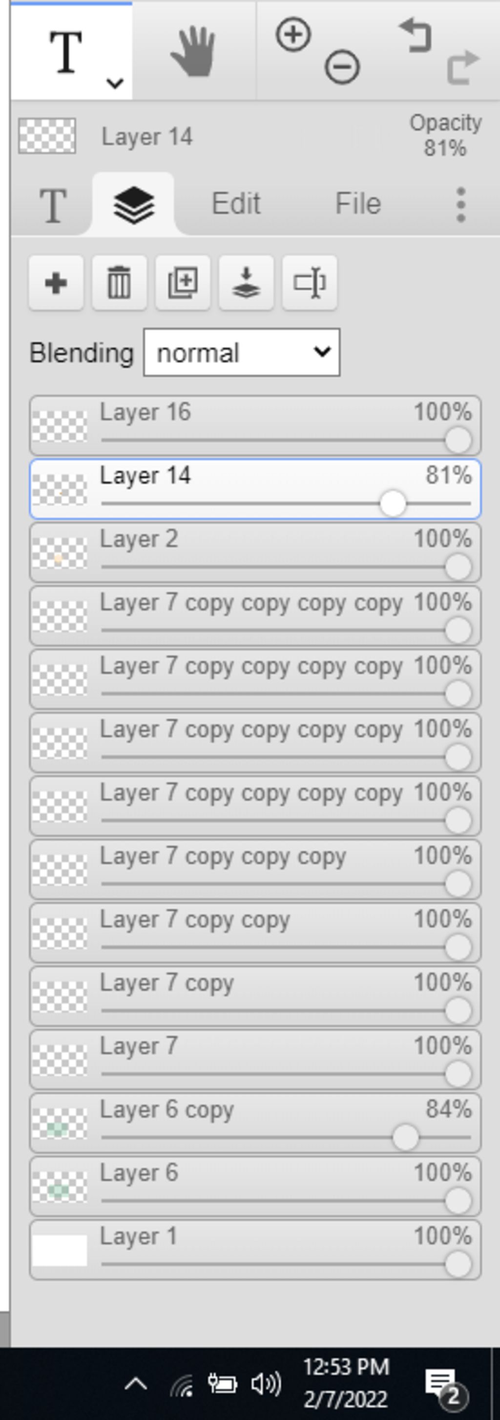Click the zoom out icon
500x1420 pixels.
pyautogui.click(x=342, y=68)
